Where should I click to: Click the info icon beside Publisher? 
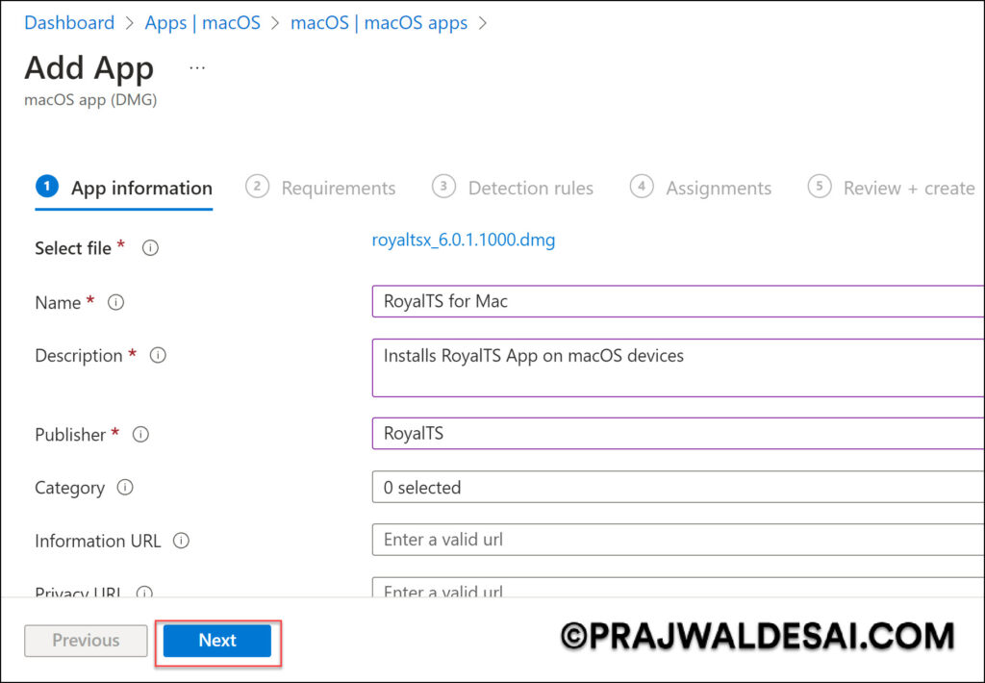click(x=140, y=434)
